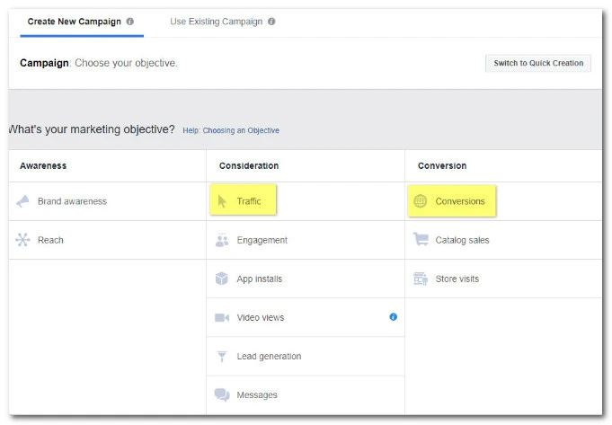Click the Catalog sales cart icon
The image size is (612, 425).
point(421,239)
